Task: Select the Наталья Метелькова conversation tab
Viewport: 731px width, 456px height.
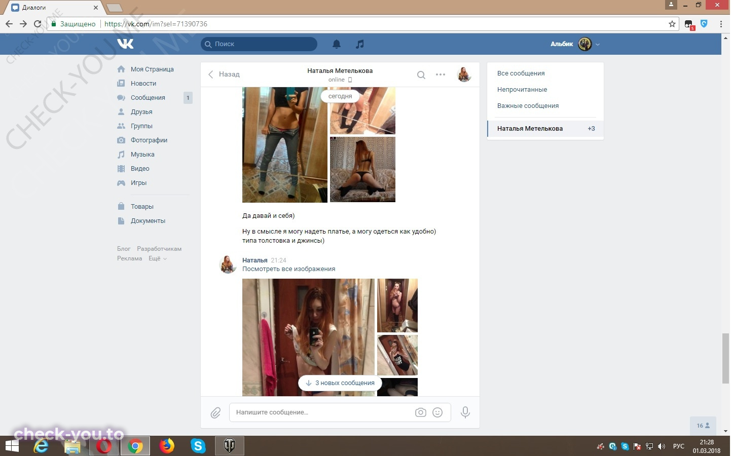Action: pyautogui.click(x=545, y=129)
